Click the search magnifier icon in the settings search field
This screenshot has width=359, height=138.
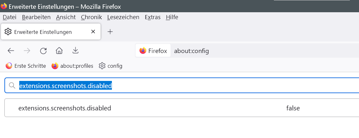pyautogui.click(x=12, y=86)
